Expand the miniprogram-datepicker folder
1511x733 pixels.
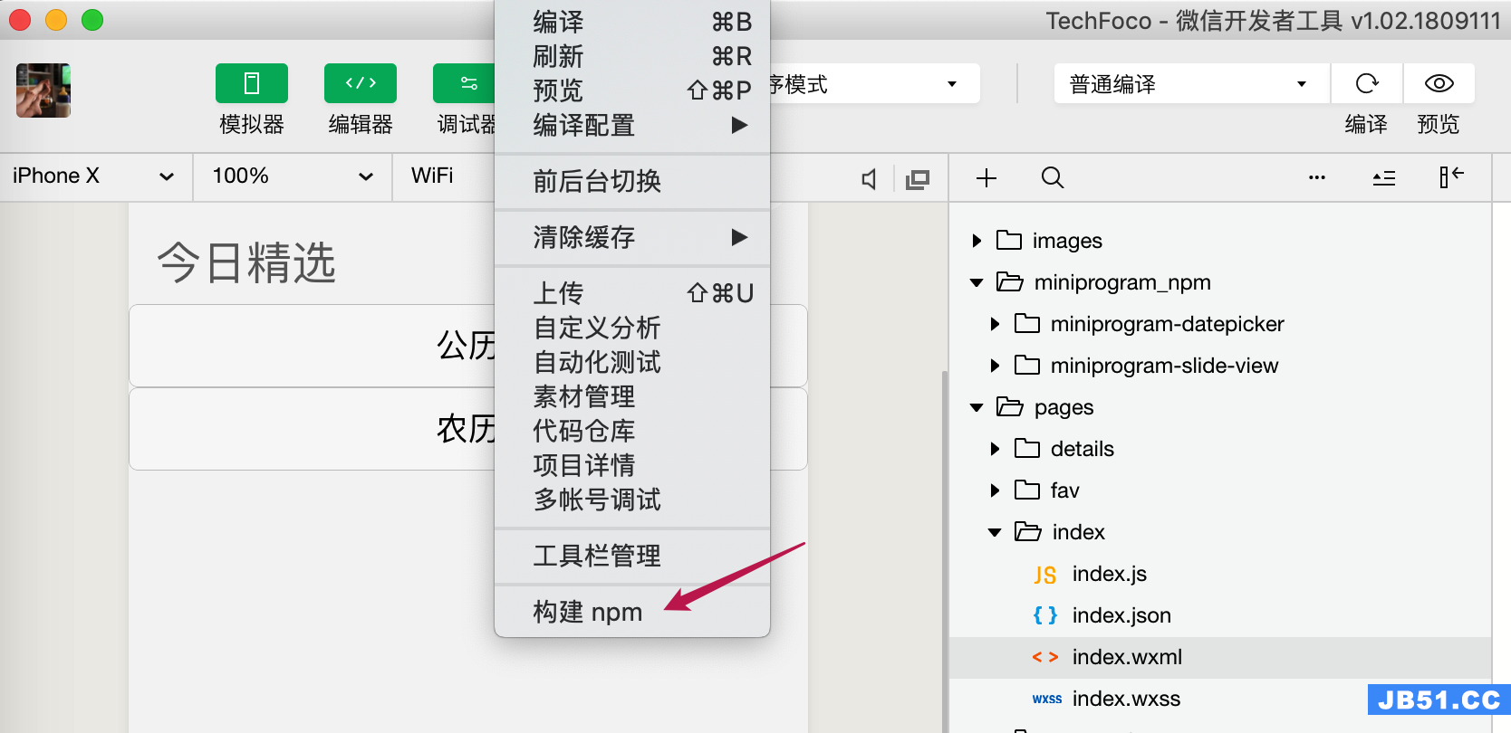tap(995, 324)
